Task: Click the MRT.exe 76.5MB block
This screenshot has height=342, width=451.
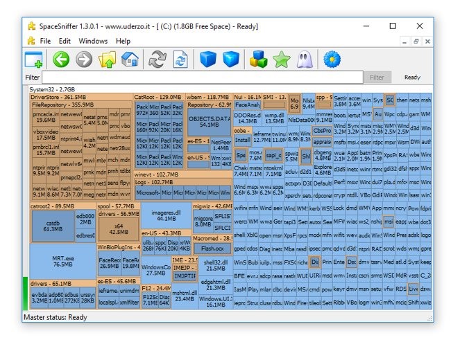Action: 62,262
